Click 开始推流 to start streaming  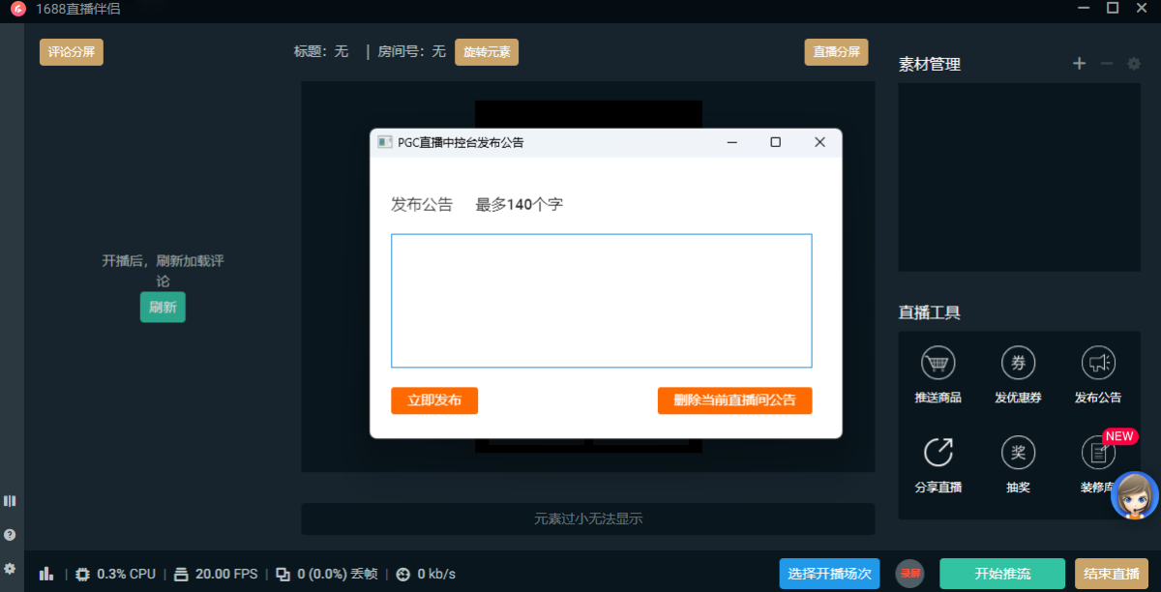click(x=1002, y=573)
